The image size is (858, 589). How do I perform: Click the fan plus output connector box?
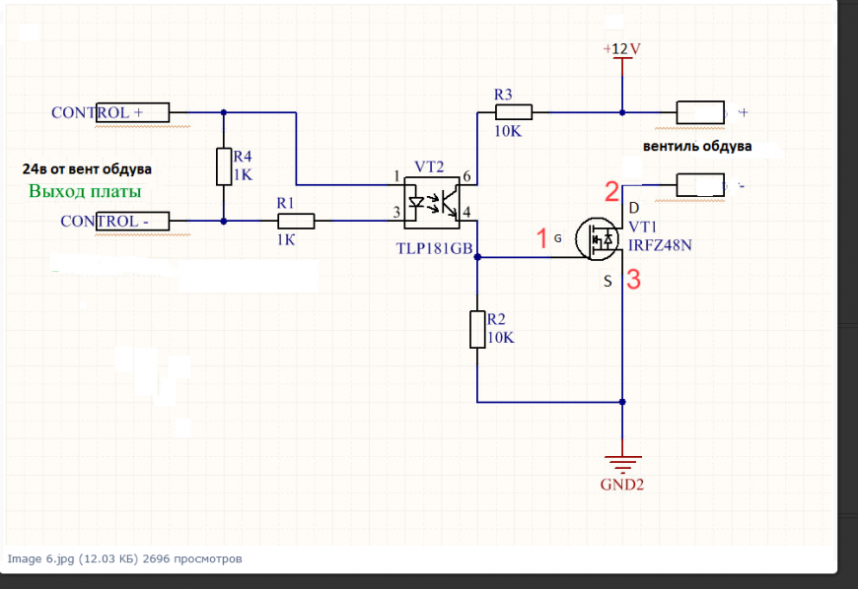click(x=700, y=112)
